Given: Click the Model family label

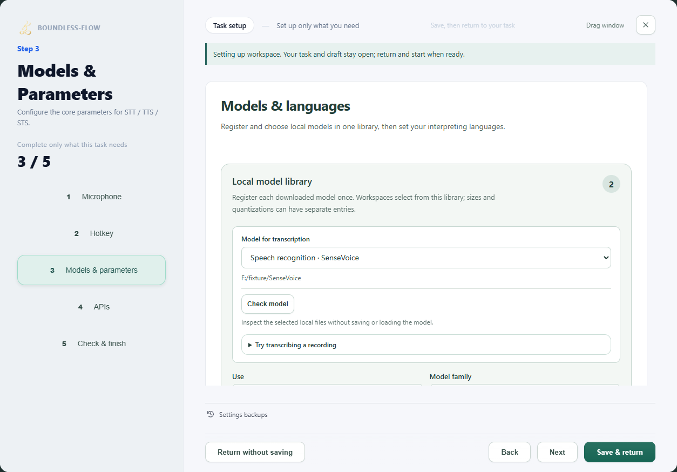Looking at the screenshot, I should (451, 376).
